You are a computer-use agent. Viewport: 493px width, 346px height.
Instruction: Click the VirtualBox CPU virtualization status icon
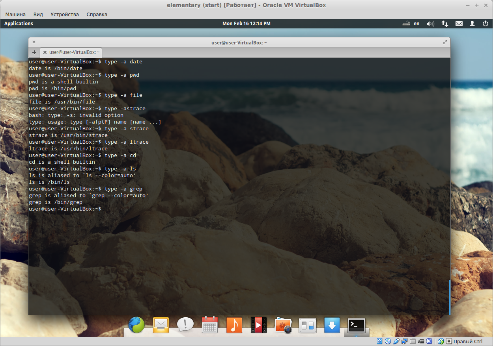coord(430,341)
